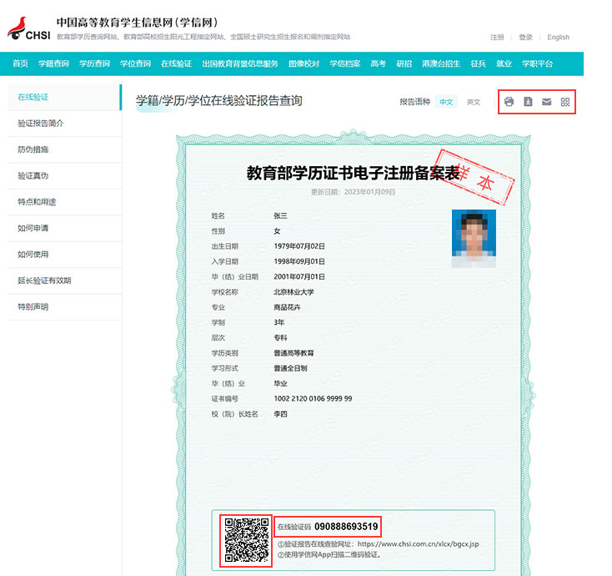Open the 高考 nav item
This screenshot has width=612, height=576.
378,63
